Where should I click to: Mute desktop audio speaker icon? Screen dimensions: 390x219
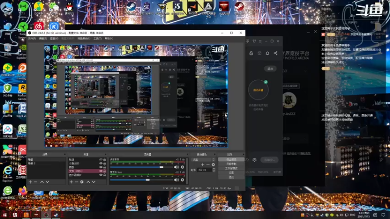(176, 167)
